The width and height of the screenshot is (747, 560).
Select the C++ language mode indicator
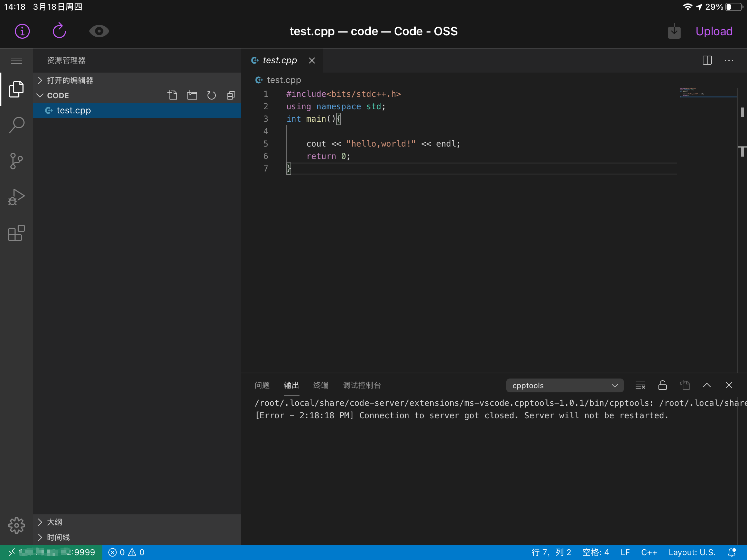[649, 552]
